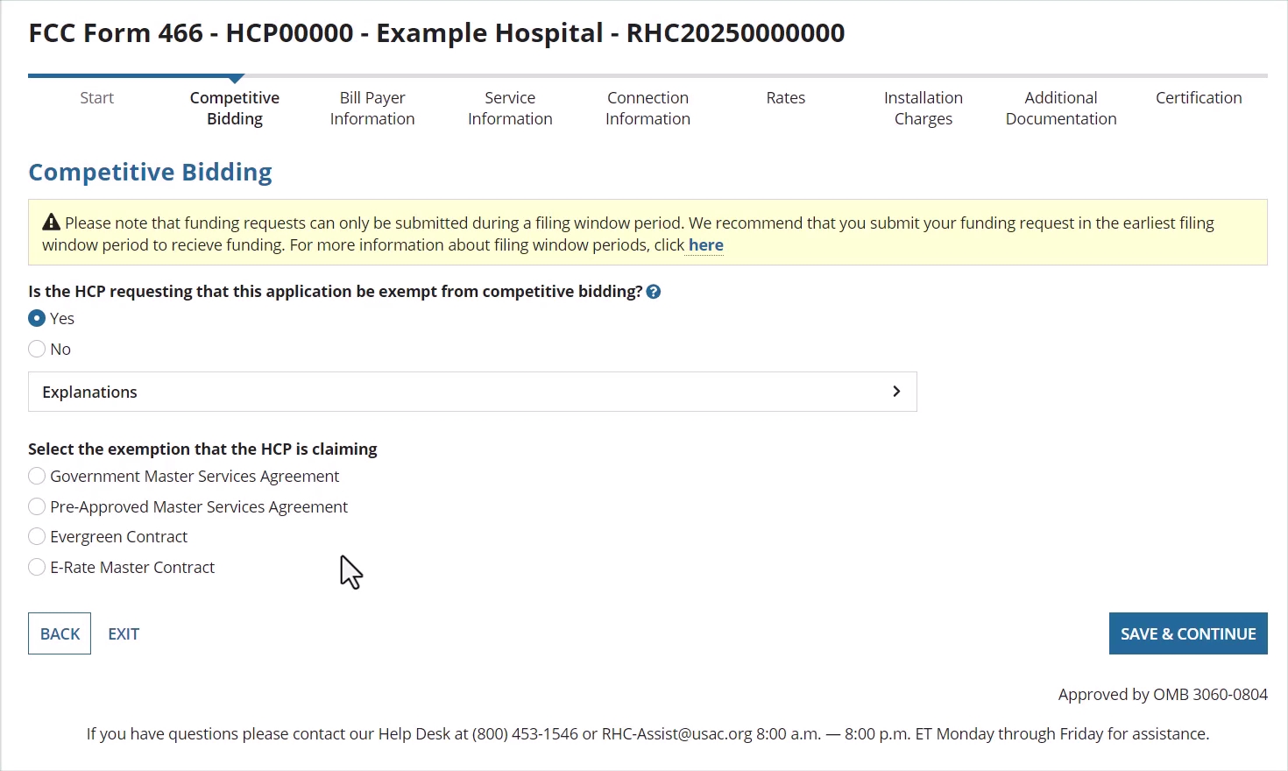
Task: Open the Bill Payer Information step
Action: click(372, 109)
